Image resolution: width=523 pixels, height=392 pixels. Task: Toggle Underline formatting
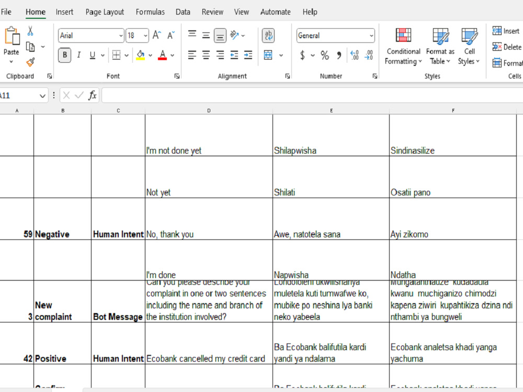click(x=93, y=55)
